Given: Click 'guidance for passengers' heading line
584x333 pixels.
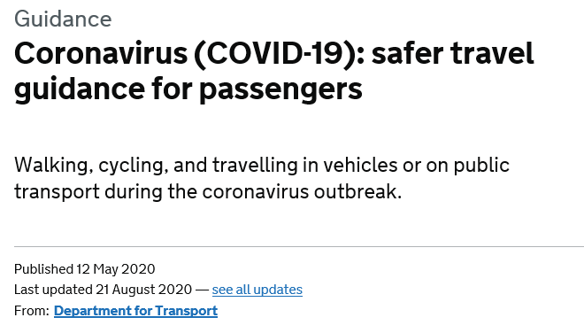Looking at the screenshot, I should click(188, 89).
